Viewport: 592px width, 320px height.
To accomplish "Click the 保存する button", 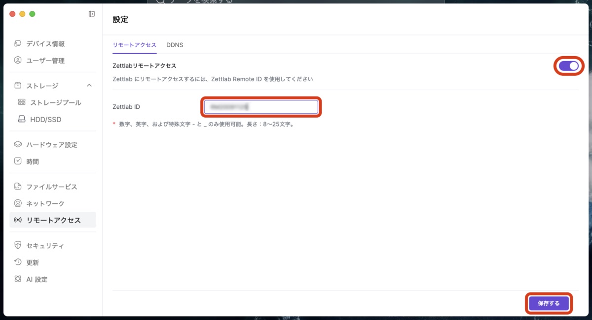I will pos(549,303).
